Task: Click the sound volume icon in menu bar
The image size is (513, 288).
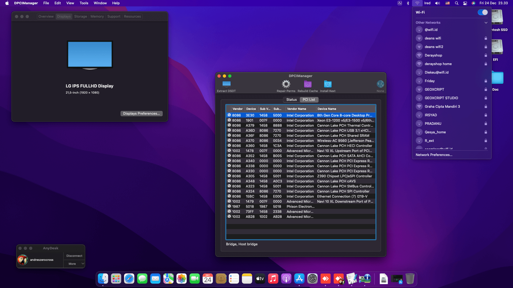Action: [437, 3]
